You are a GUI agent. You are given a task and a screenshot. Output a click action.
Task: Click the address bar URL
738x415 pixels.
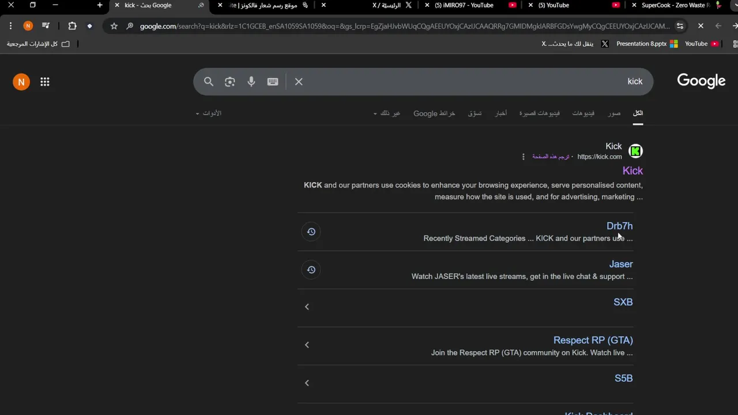405,26
